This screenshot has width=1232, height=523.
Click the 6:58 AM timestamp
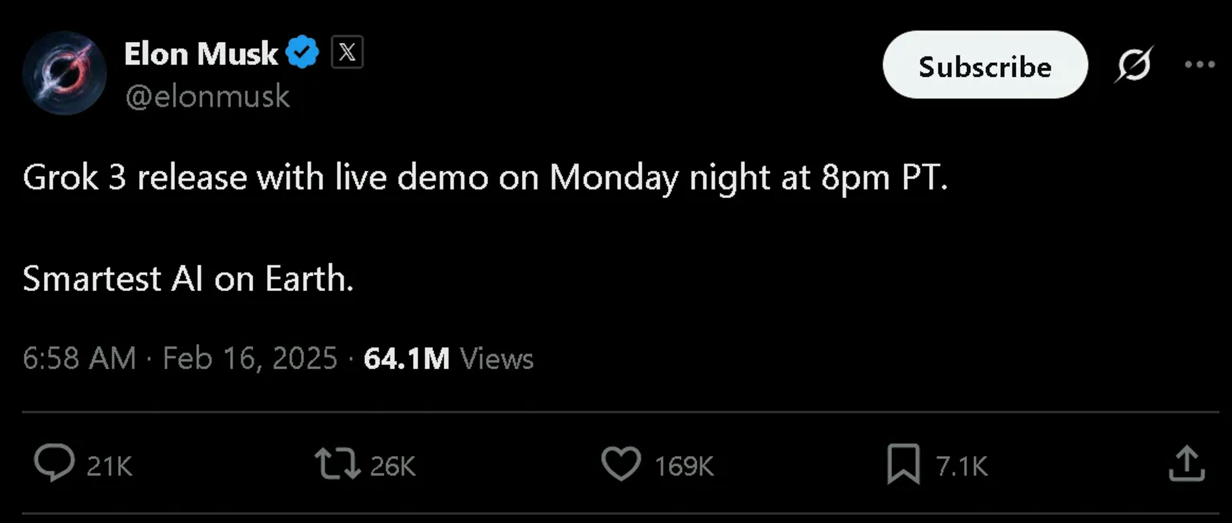79,358
